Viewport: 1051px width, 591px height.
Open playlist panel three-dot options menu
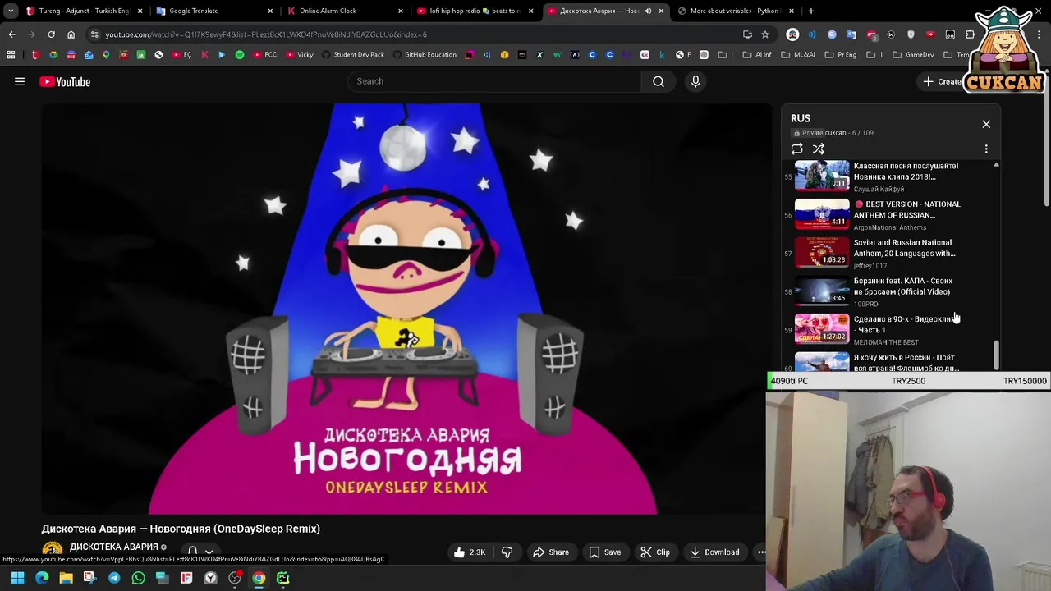[x=986, y=149]
